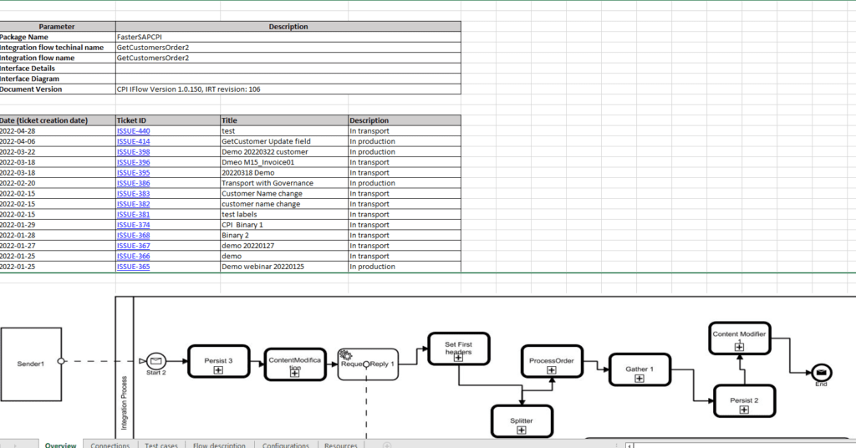Add a new sheet with plus button
The width and height of the screenshot is (856, 448).
pos(387,445)
